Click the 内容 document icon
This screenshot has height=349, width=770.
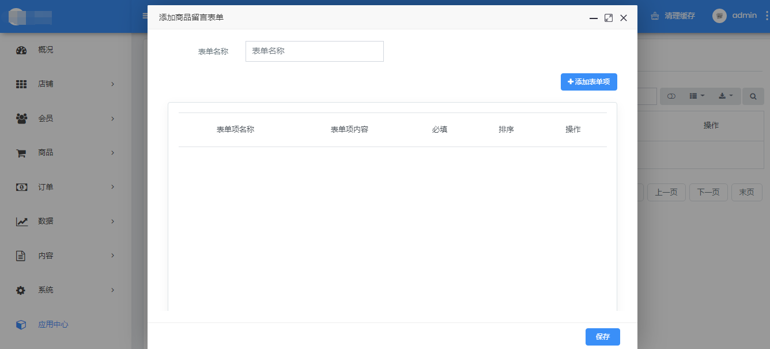point(21,256)
